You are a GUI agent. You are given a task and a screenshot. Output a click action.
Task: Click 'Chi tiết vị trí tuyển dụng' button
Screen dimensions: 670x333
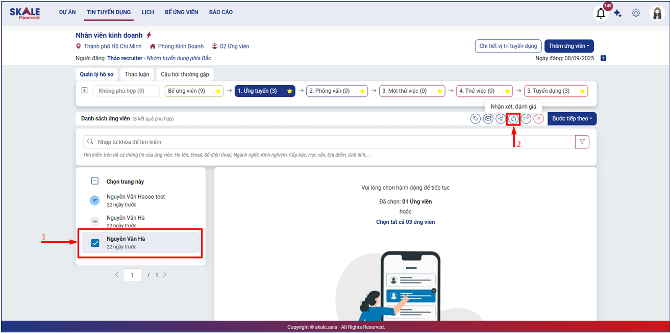coord(508,46)
